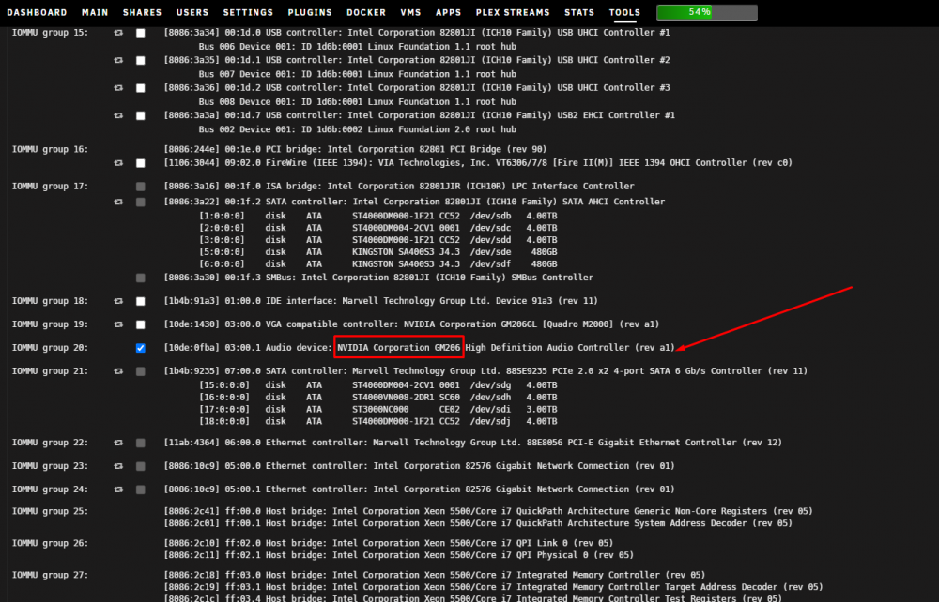This screenshot has height=602, width=939.
Task: Click greyed checkbox for Marvell 88SE9235 SATA controller
Action: (x=140, y=371)
